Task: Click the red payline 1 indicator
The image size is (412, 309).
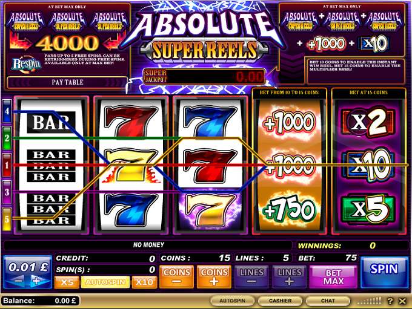Action: (7, 165)
